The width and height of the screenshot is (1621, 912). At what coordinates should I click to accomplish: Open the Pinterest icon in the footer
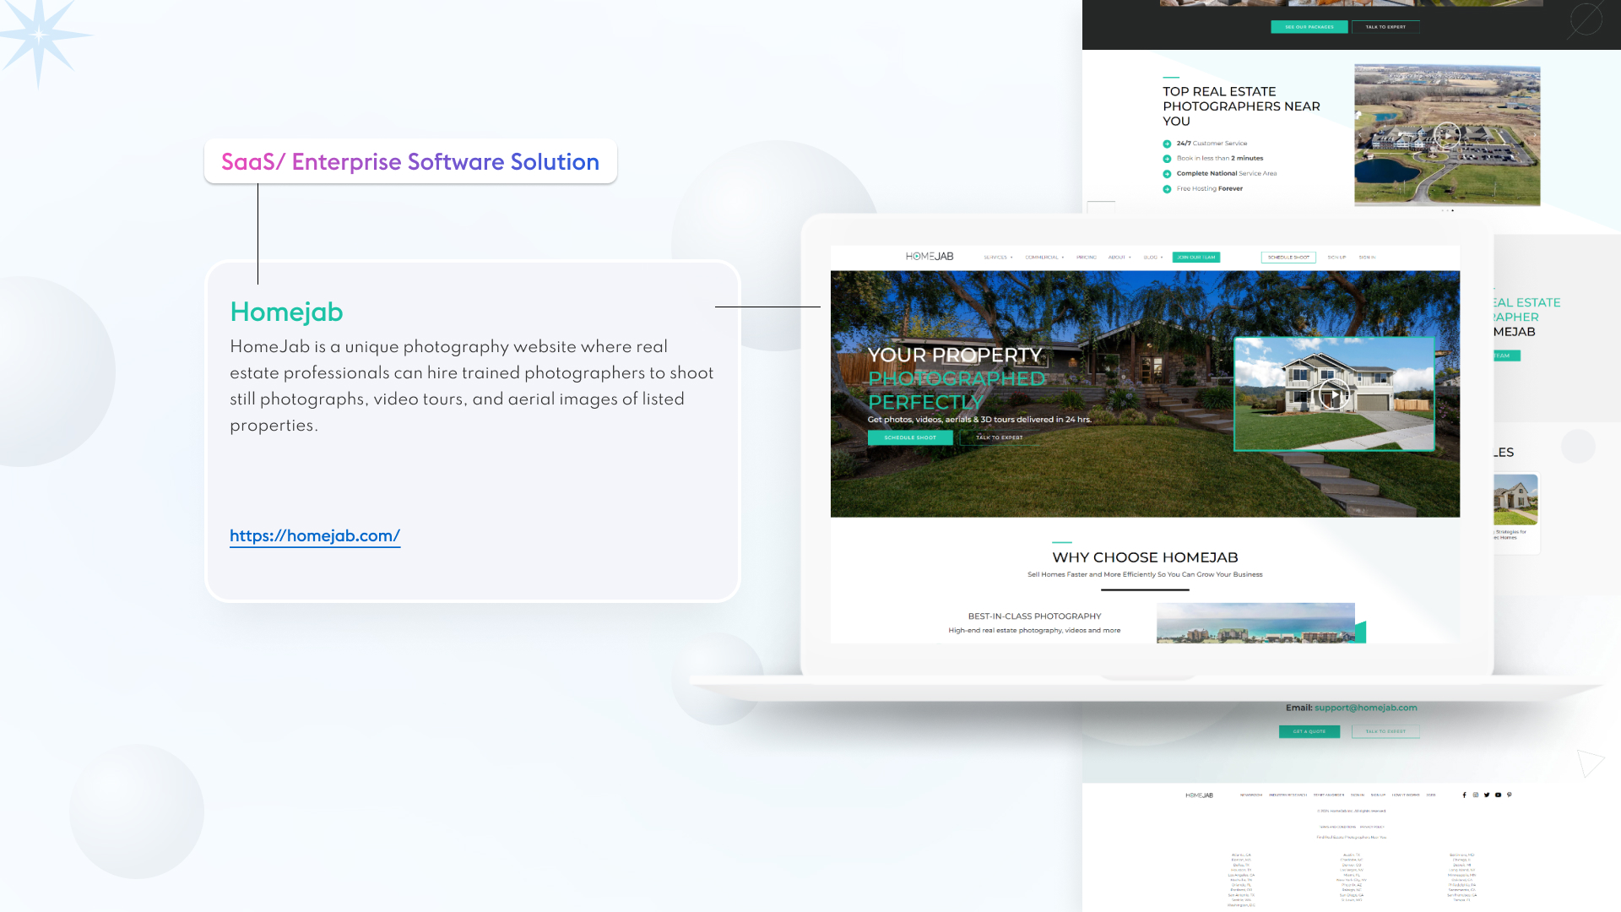(1510, 795)
